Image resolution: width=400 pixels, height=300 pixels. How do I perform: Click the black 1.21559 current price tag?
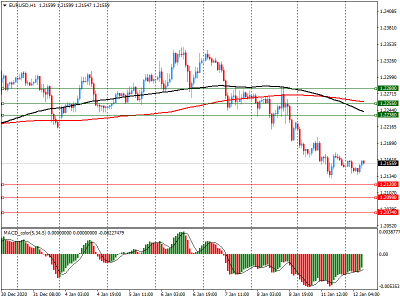388,163
